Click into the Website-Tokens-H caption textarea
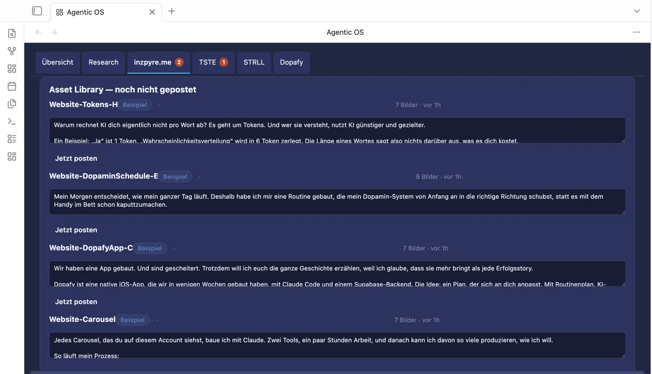The width and height of the screenshot is (652, 374). pos(338,130)
